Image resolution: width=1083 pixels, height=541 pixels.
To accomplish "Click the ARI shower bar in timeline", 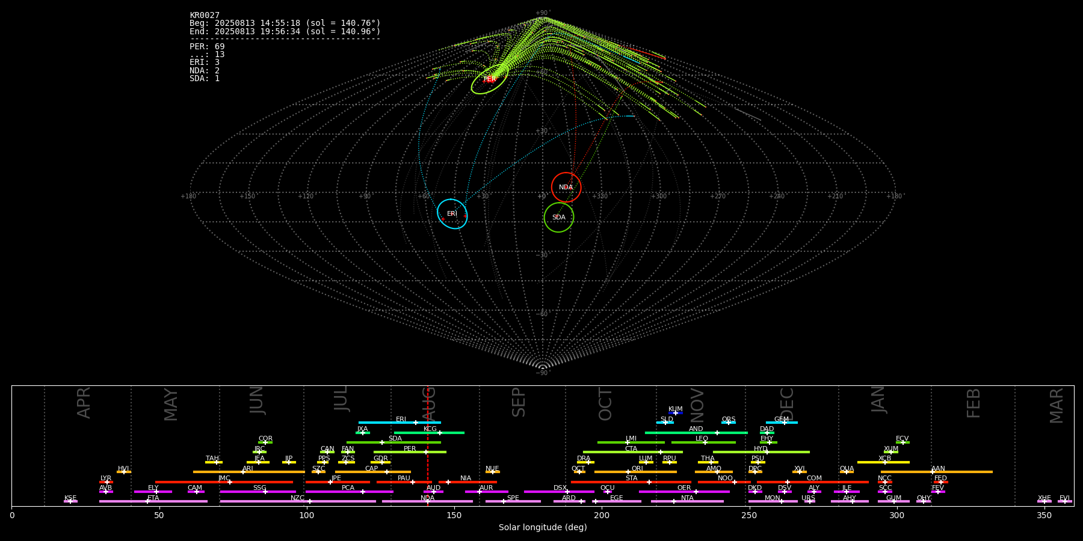I will (x=249, y=472).
